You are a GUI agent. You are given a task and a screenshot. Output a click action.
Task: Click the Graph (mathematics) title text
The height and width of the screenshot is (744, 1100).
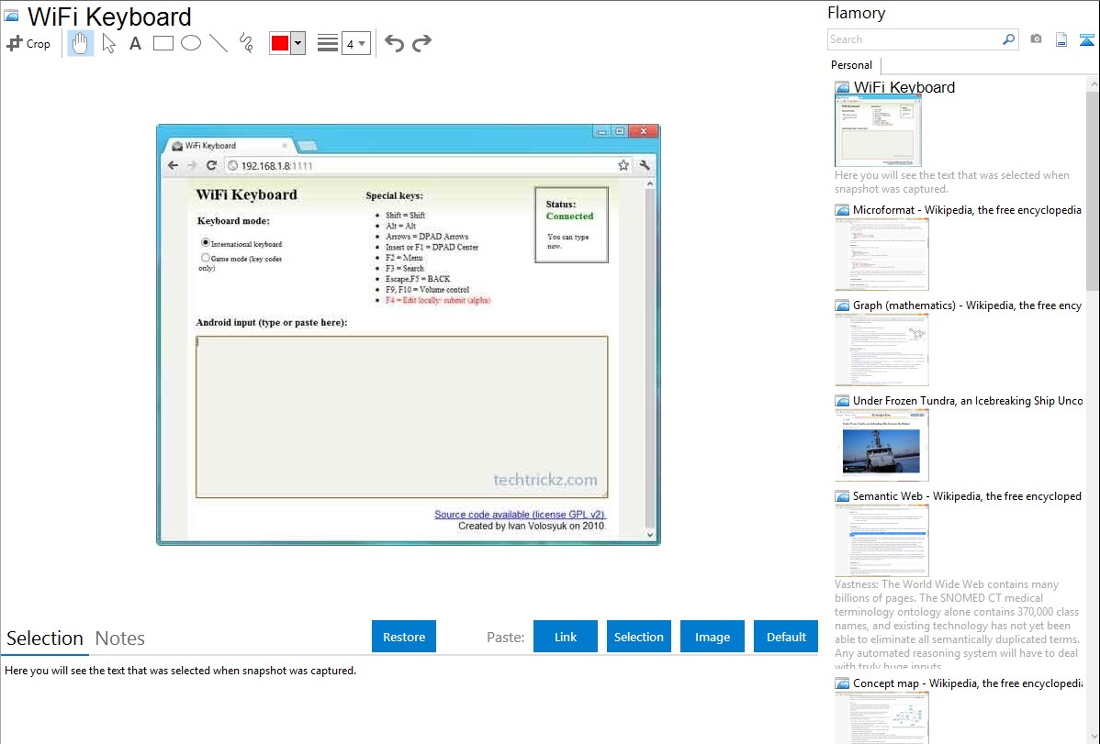point(967,305)
